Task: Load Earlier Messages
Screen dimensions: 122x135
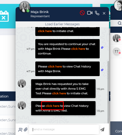Action: tap(62, 24)
